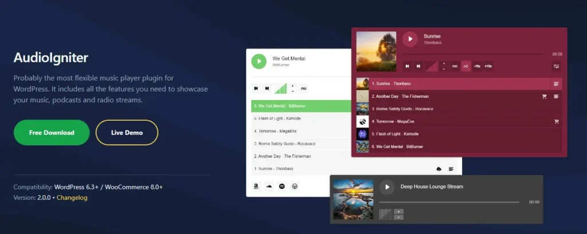
Task: Volume plus button in gray stream player
Action: click(399, 212)
